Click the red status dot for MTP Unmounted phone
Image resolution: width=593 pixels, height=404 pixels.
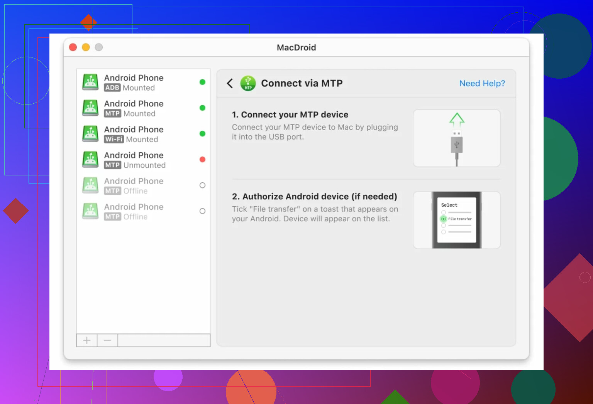(202, 159)
